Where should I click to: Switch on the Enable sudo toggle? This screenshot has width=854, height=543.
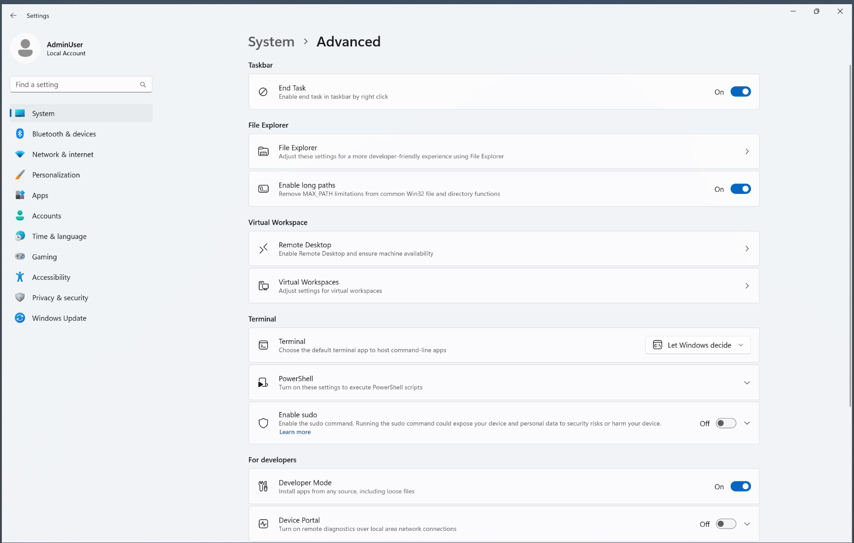click(x=726, y=423)
